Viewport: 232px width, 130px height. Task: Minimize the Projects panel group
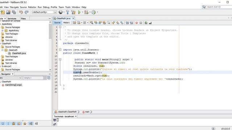[x=50, y=18]
